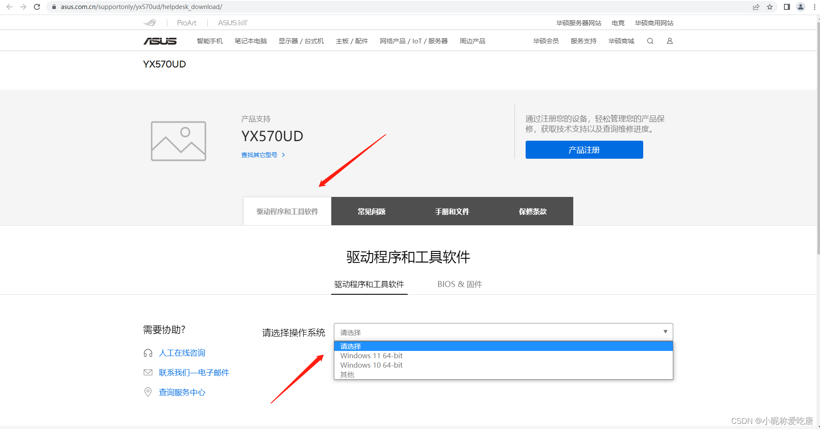Open 华硕服务器网站 link
The image size is (820, 429).
[x=579, y=23]
